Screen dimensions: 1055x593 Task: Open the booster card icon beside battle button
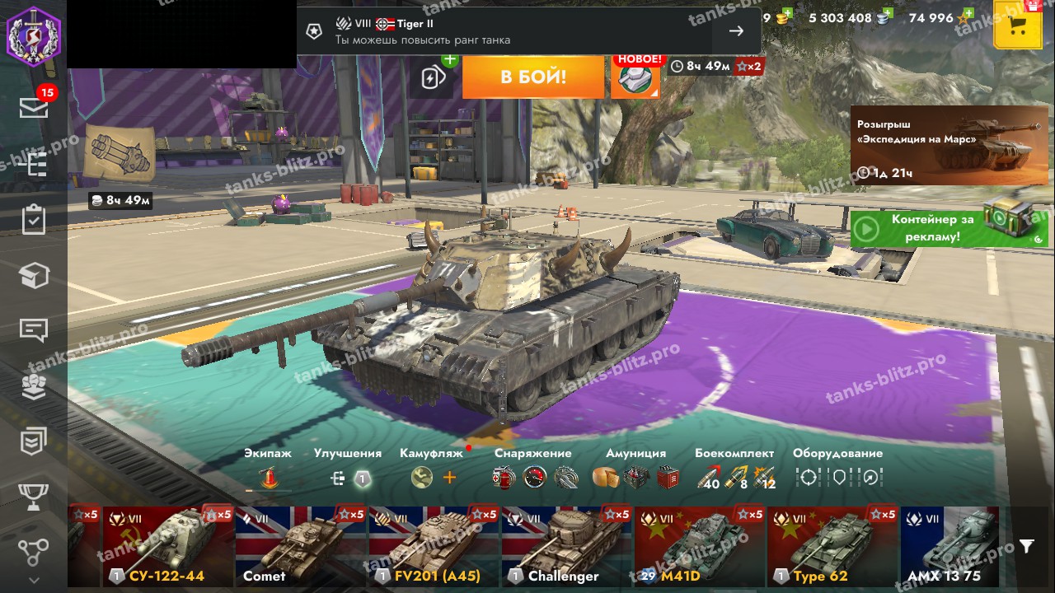click(434, 77)
